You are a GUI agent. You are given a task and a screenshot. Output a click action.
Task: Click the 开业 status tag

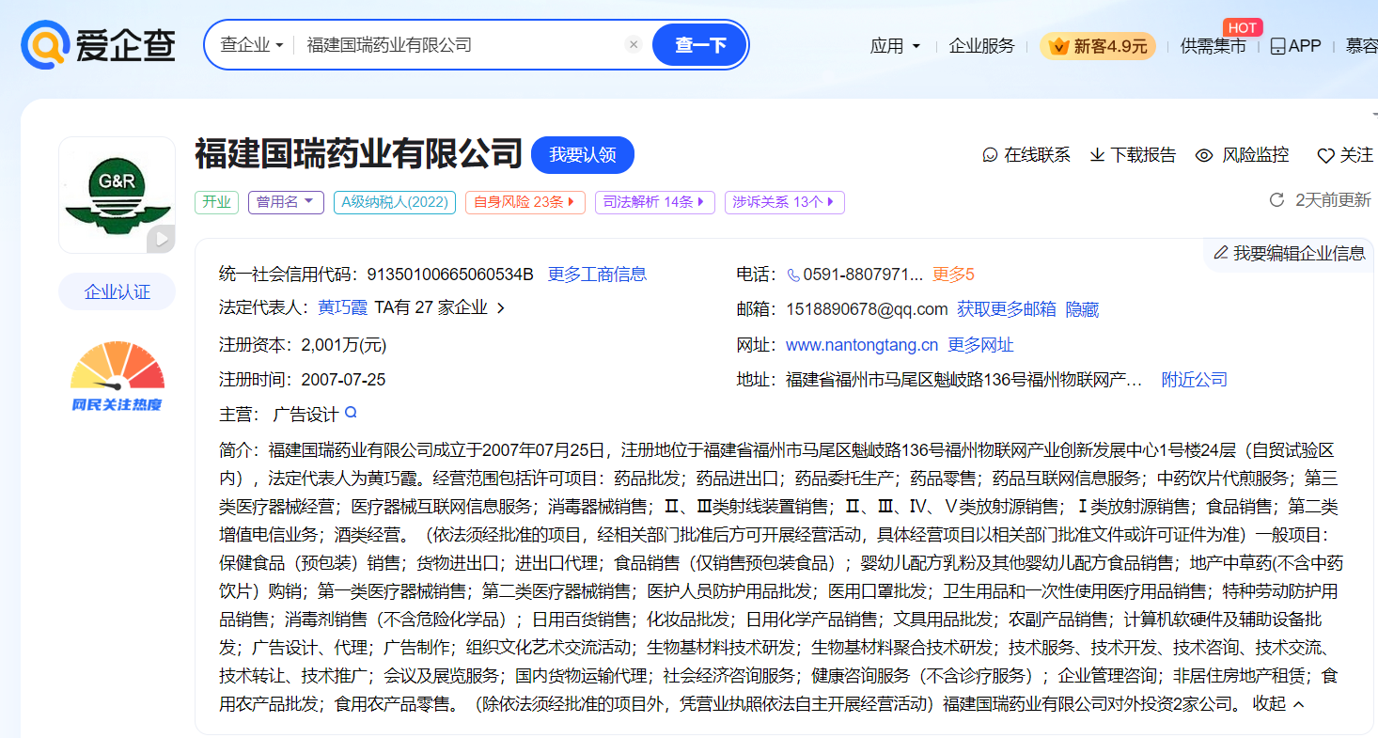coord(217,202)
